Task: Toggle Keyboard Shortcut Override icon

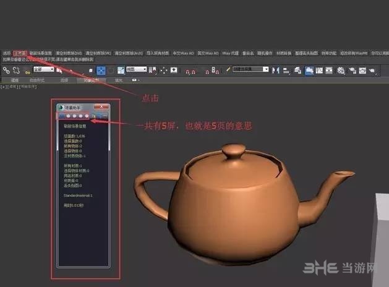Action: pyautogui.click(x=174, y=71)
